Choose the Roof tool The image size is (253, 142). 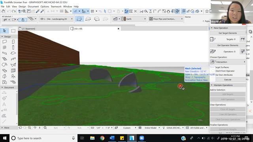4,65
